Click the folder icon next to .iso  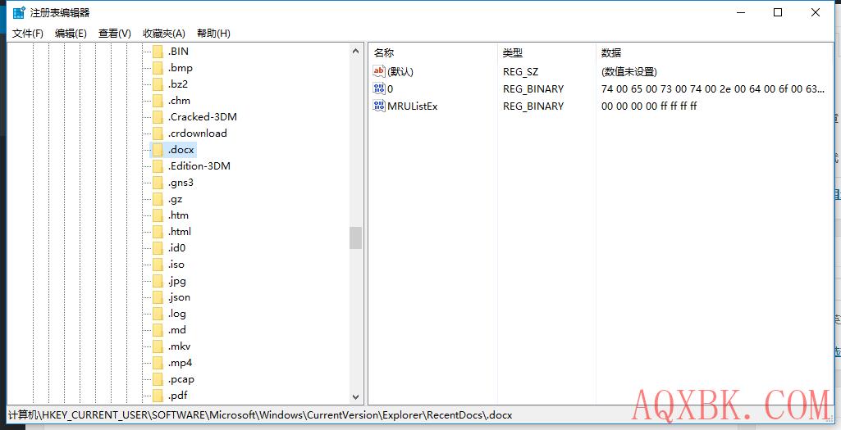pos(158,265)
